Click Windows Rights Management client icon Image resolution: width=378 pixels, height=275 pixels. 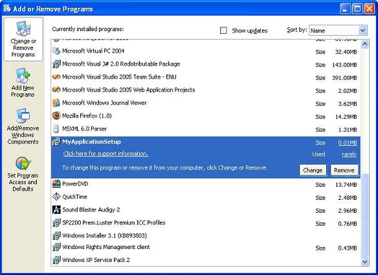tap(56, 247)
